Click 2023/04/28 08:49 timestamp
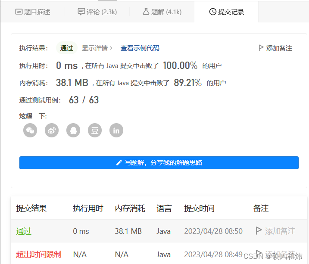The width and height of the screenshot is (309, 264). pos(213,255)
